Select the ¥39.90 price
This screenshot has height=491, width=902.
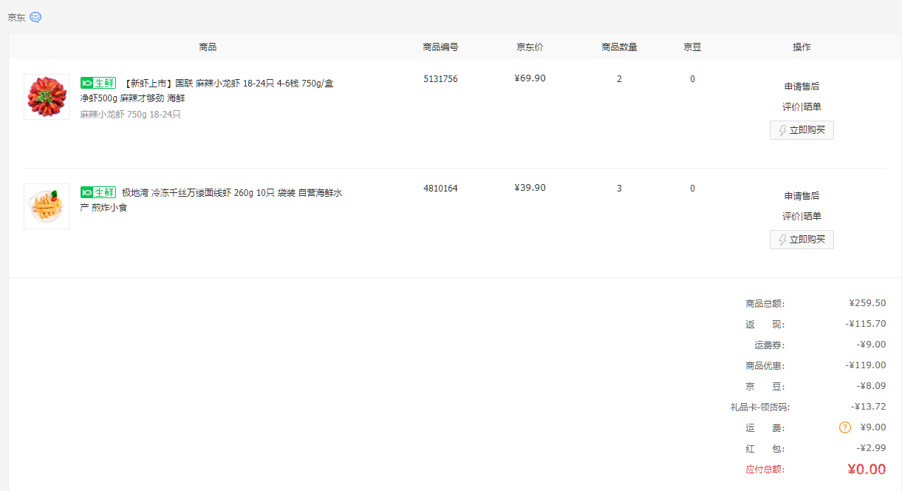[530, 188]
